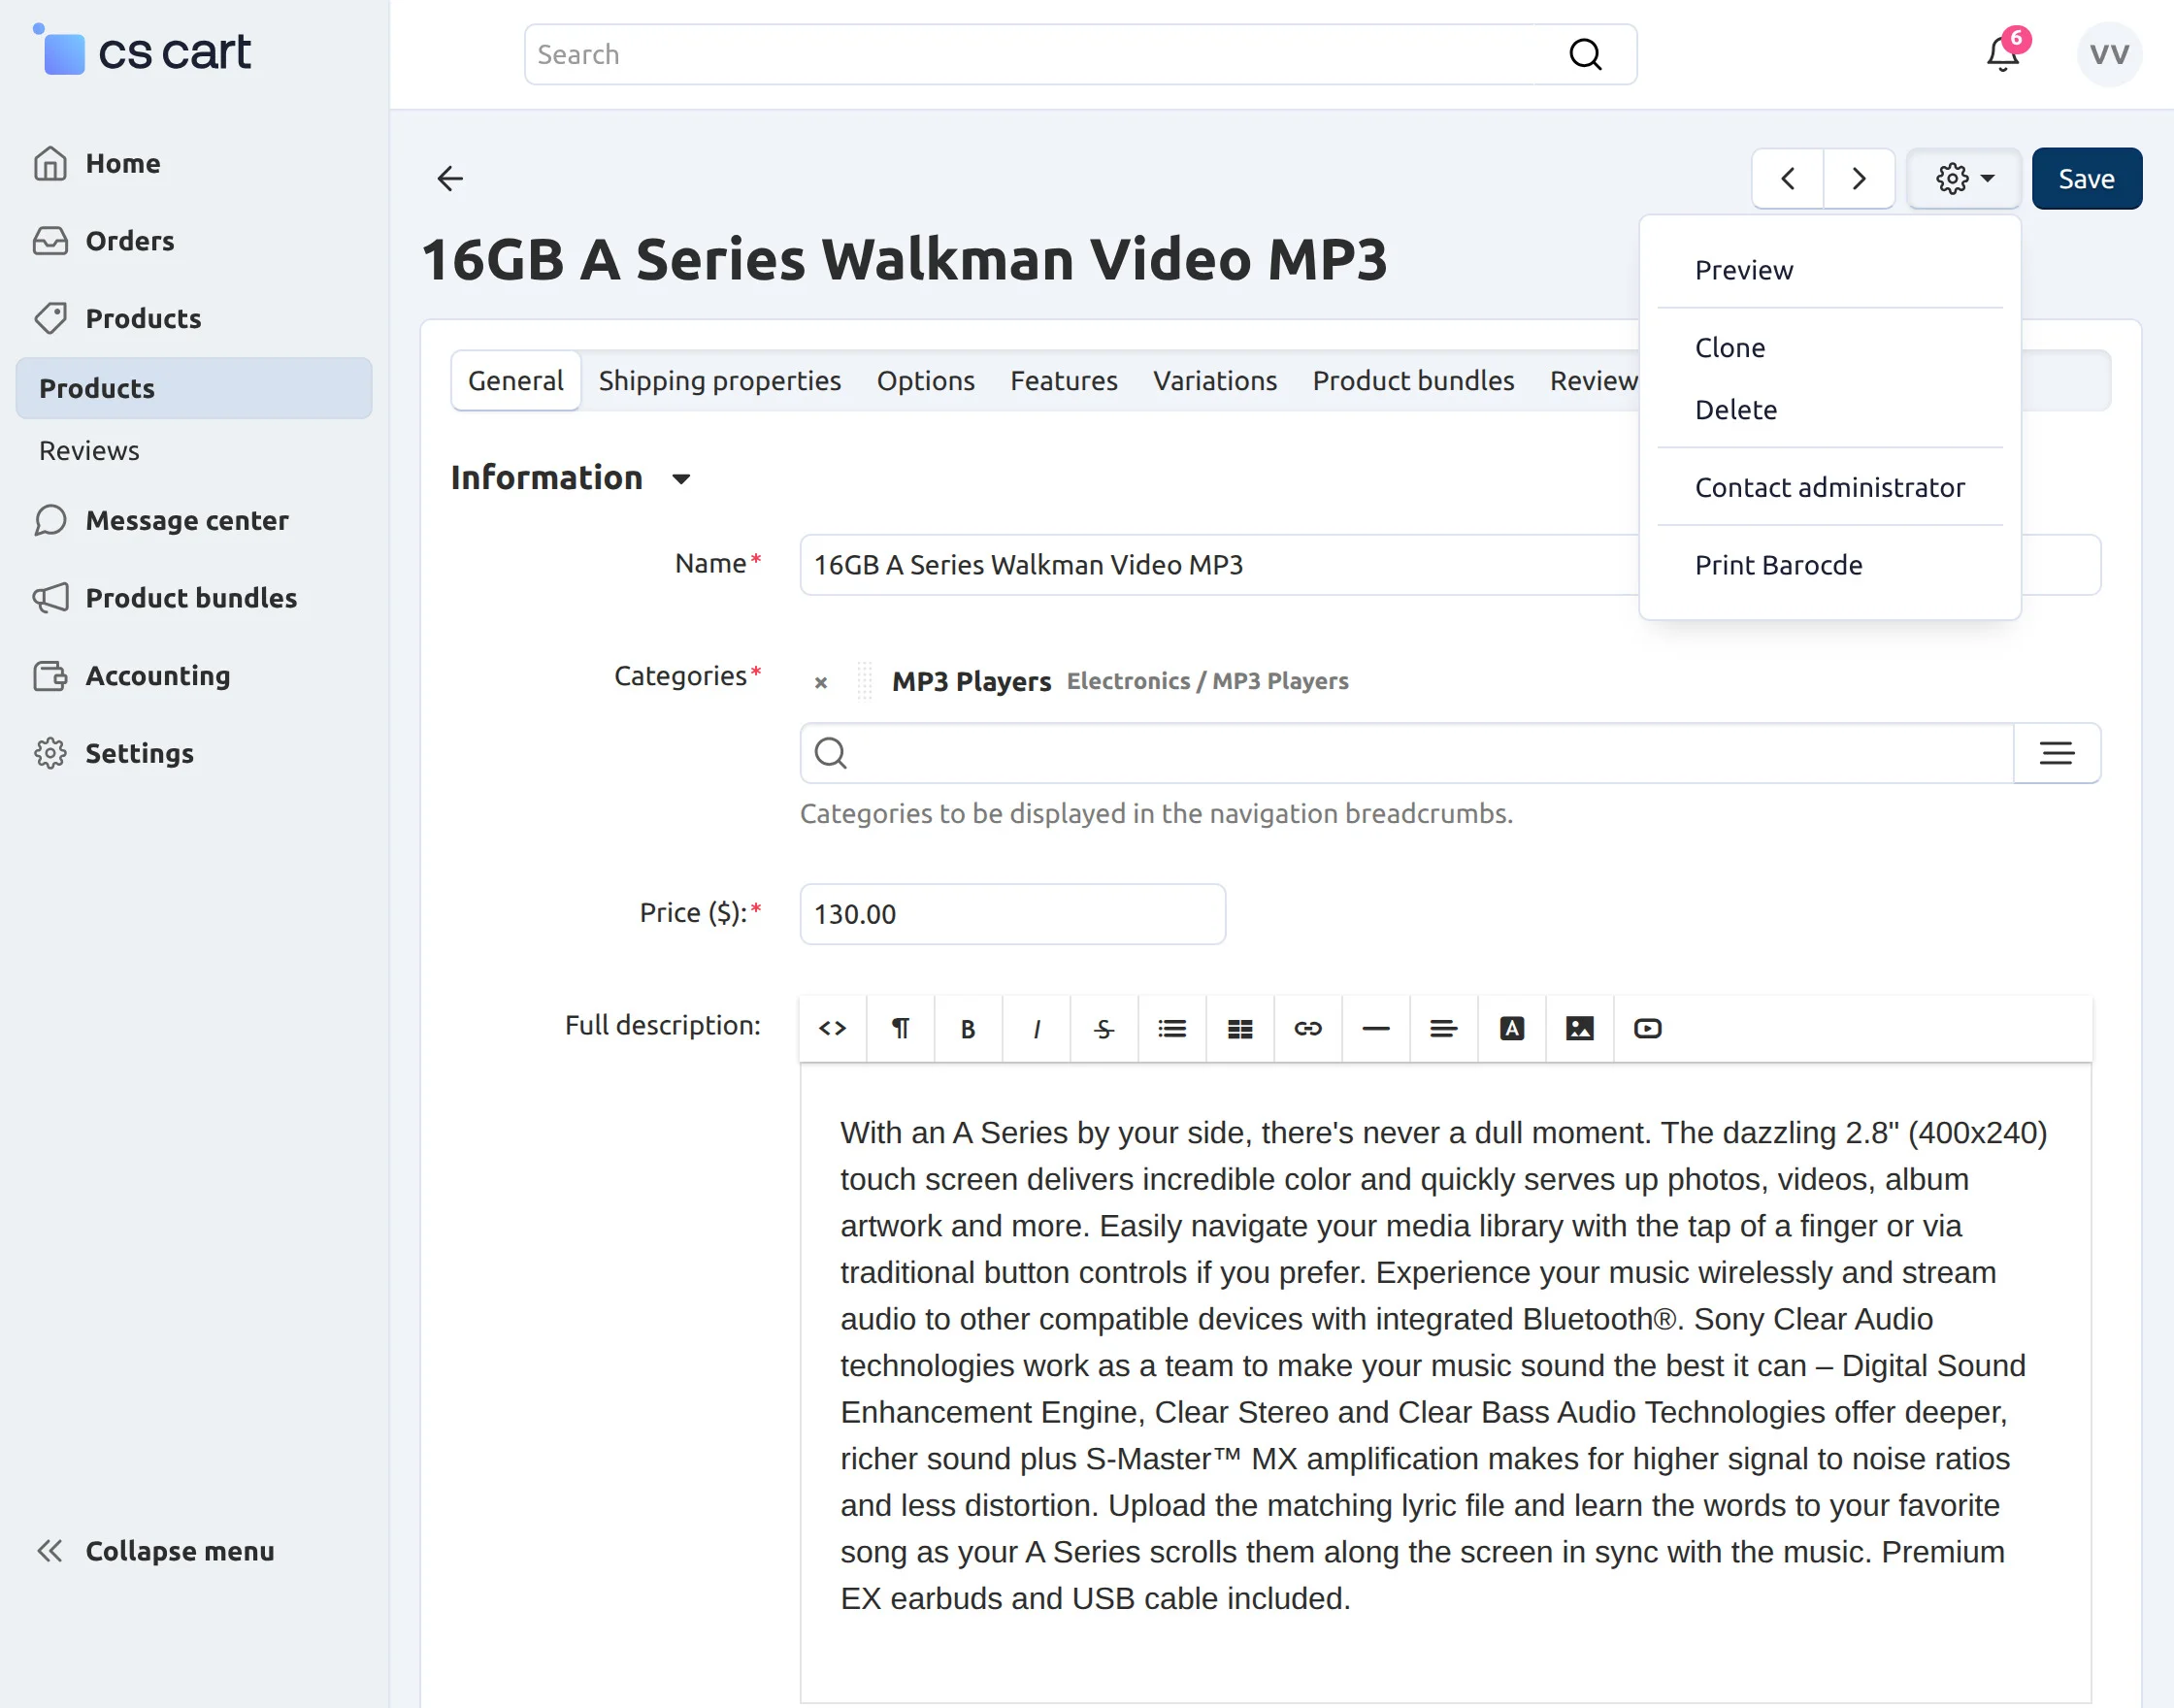2174x1708 pixels.
Task: Click the strikethrough formatting icon
Action: 1103,1028
